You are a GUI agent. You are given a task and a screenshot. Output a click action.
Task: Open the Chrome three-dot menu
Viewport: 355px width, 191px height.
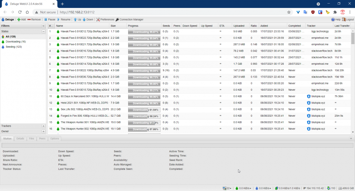tap(350, 12)
